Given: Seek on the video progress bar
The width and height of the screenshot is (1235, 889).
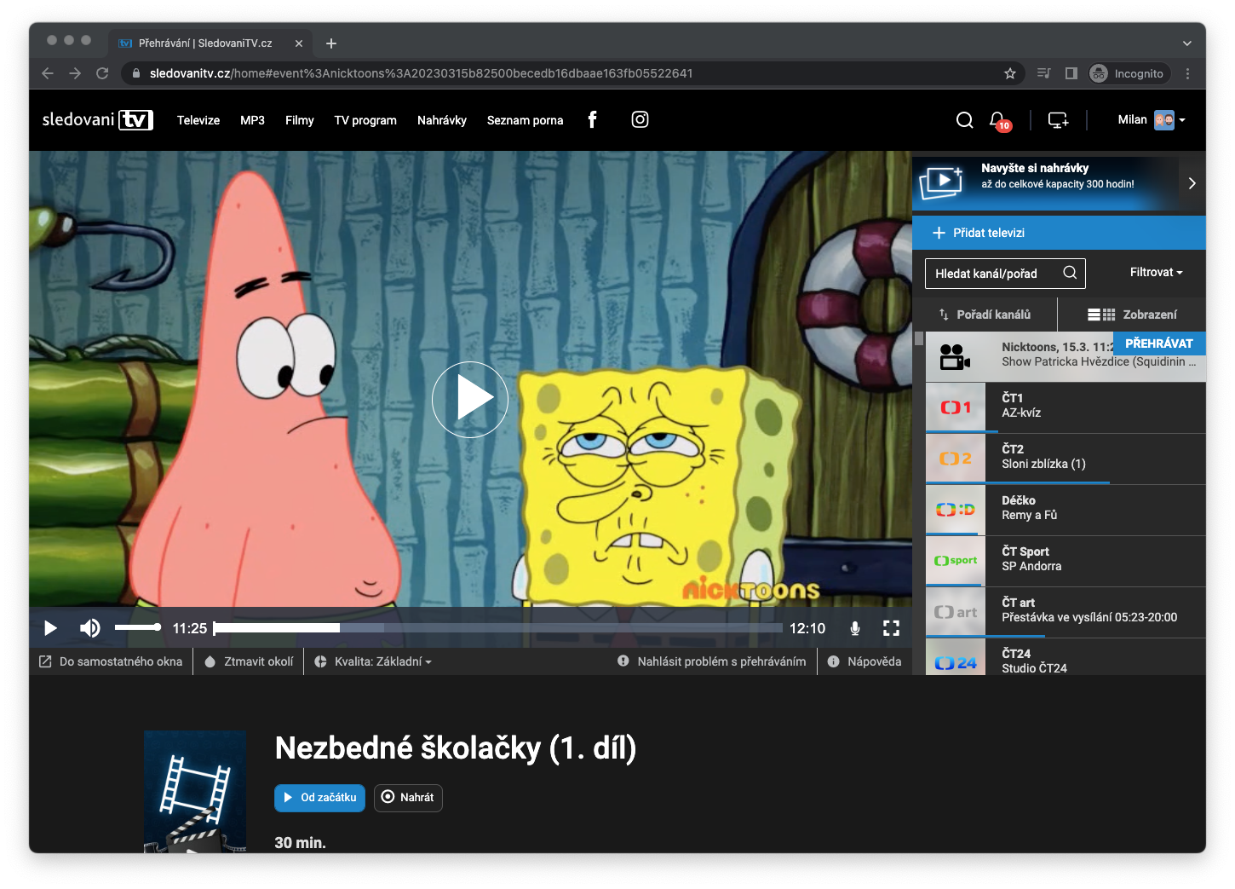Looking at the screenshot, I should point(497,627).
